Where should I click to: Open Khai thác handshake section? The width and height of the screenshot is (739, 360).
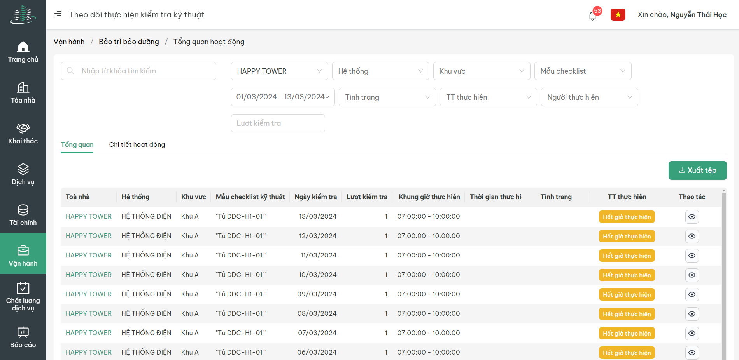(23, 133)
